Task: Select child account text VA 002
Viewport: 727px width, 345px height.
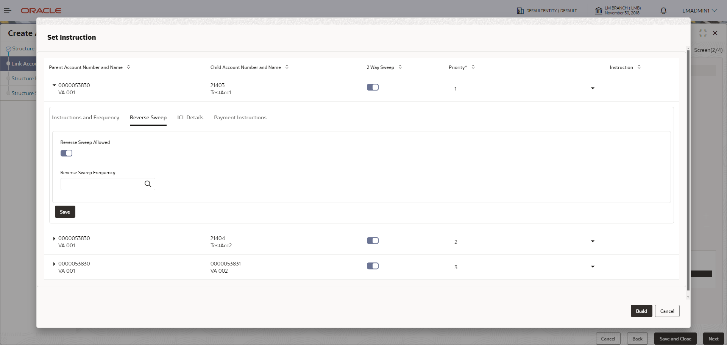Action: (x=219, y=271)
